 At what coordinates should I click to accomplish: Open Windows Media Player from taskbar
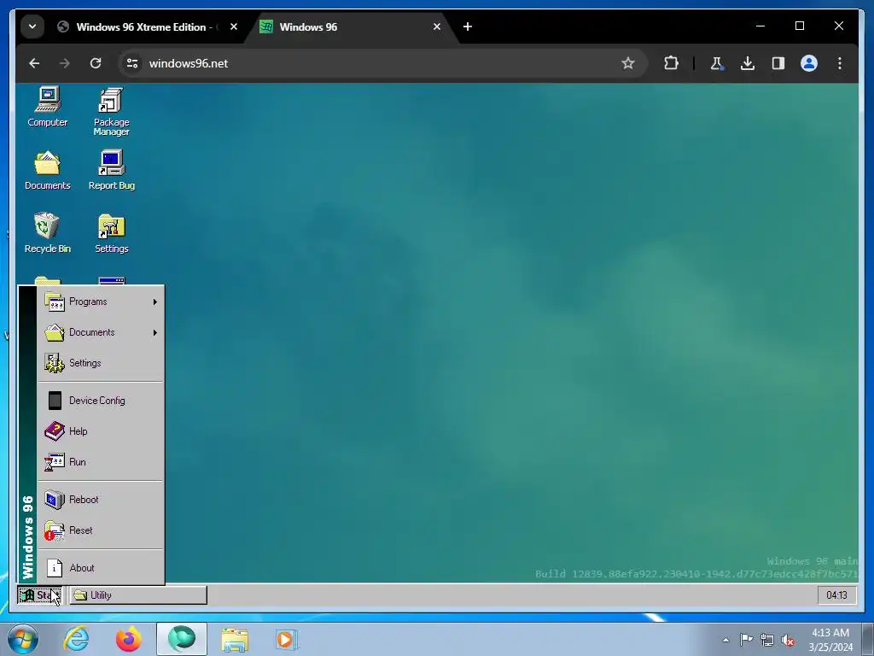coord(287,639)
